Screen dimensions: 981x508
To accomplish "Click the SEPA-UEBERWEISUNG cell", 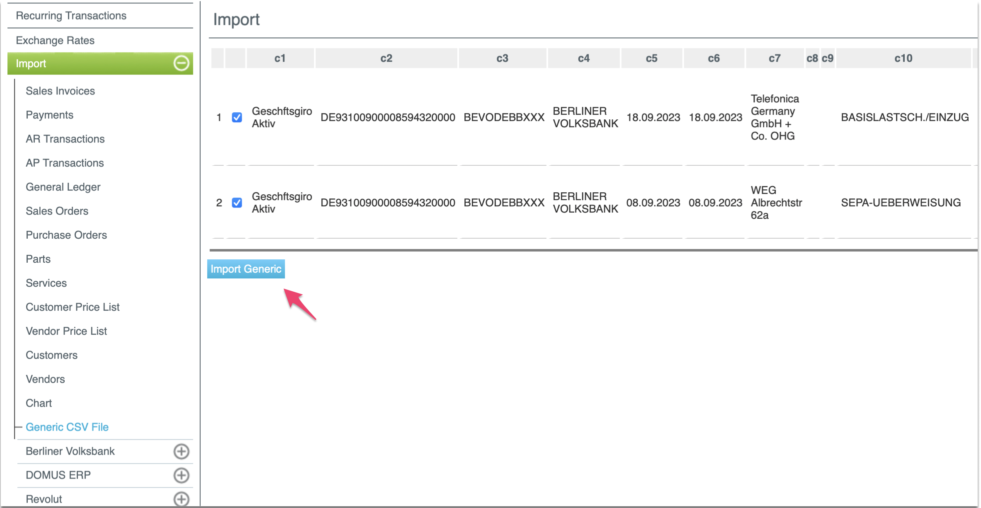I will [x=901, y=203].
